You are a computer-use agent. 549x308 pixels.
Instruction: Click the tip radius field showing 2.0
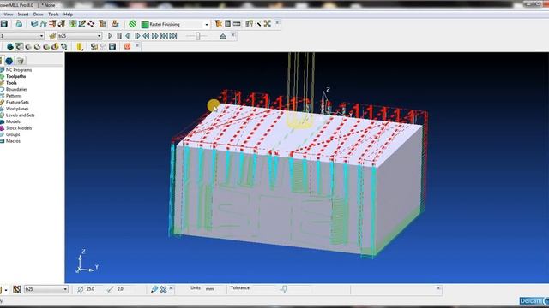click(x=120, y=289)
